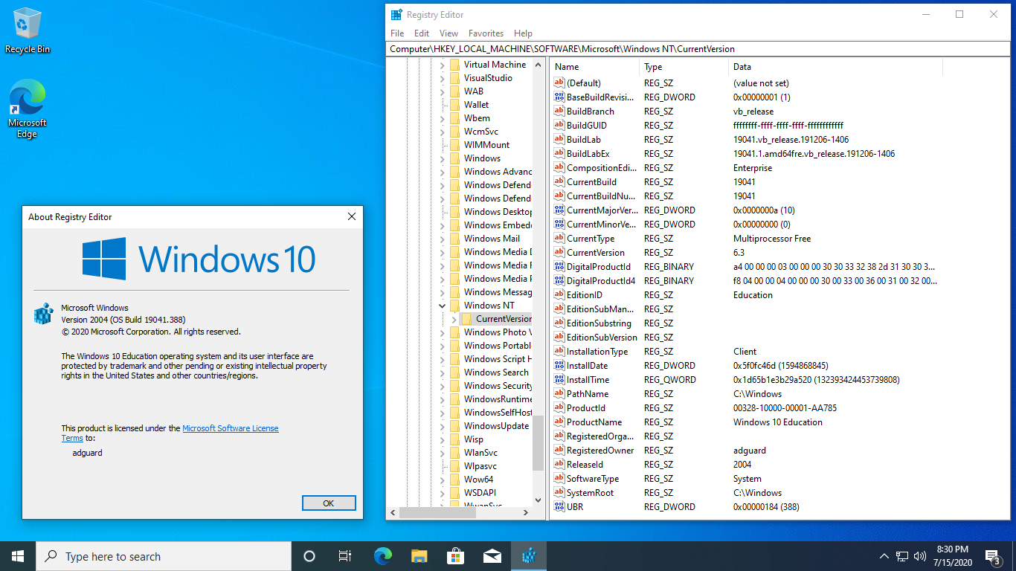Image resolution: width=1016 pixels, height=571 pixels.
Task: Click OK in About Registry Editor
Action: click(x=329, y=503)
